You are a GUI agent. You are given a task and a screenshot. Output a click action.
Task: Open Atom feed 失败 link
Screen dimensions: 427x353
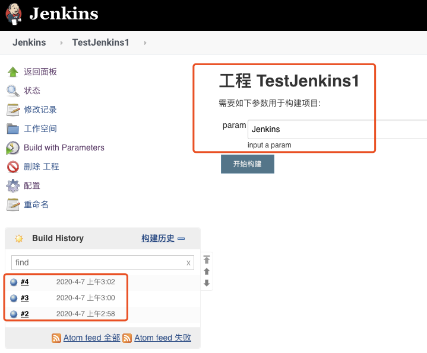(163, 338)
